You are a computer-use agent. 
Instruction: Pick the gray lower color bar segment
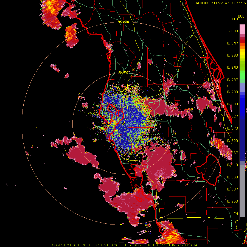[242, 191]
